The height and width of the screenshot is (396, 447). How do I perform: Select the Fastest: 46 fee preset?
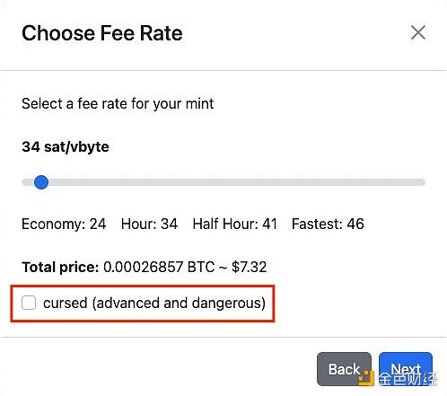pos(328,224)
